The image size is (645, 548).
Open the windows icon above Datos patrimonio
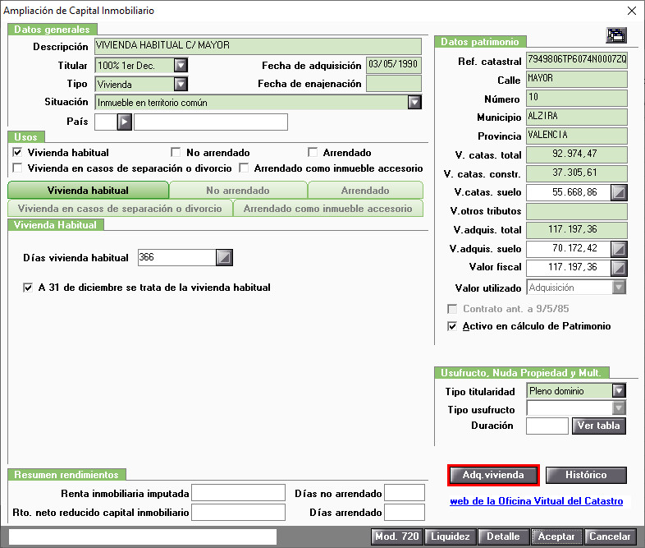(616, 35)
